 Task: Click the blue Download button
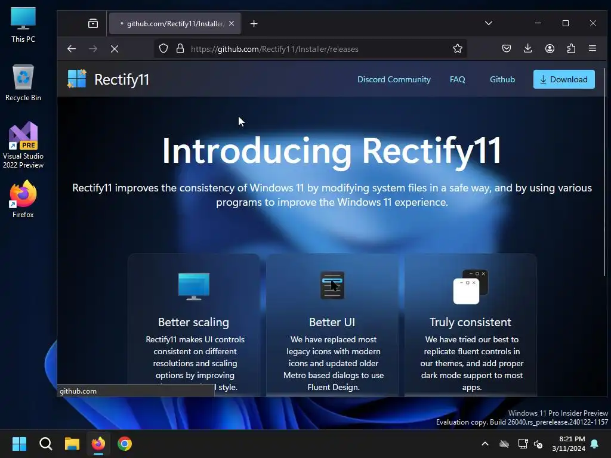click(564, 79)
